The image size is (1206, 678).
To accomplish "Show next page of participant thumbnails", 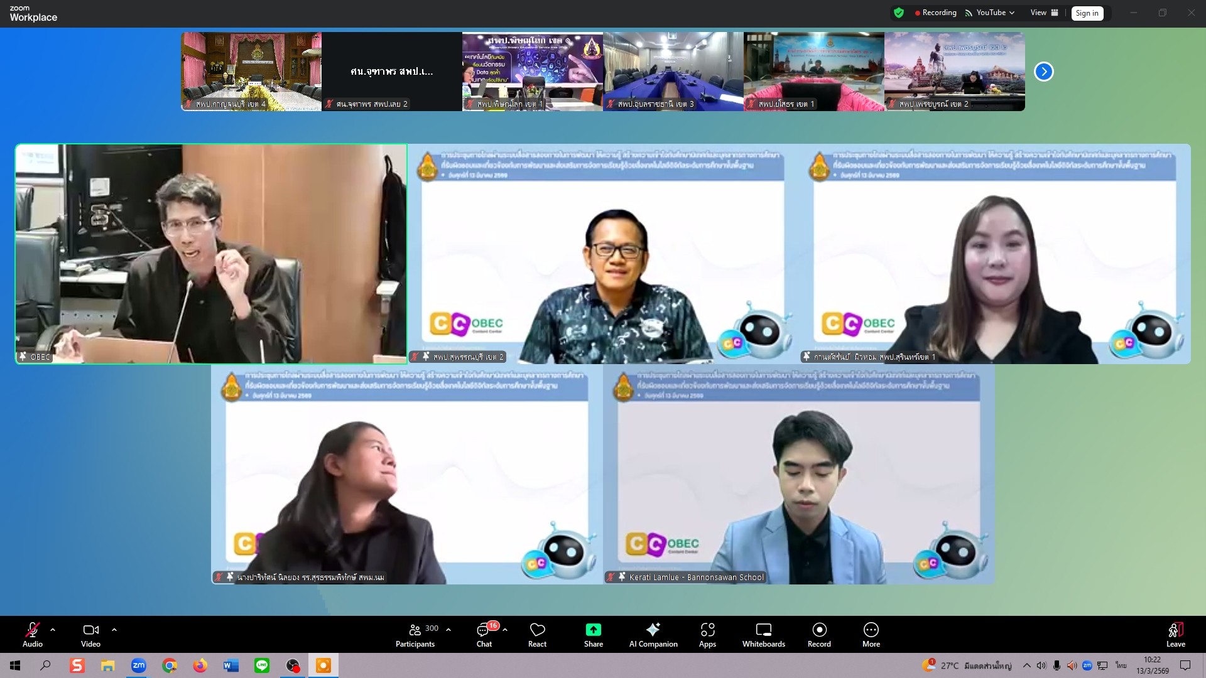I will click(1043, 72).
